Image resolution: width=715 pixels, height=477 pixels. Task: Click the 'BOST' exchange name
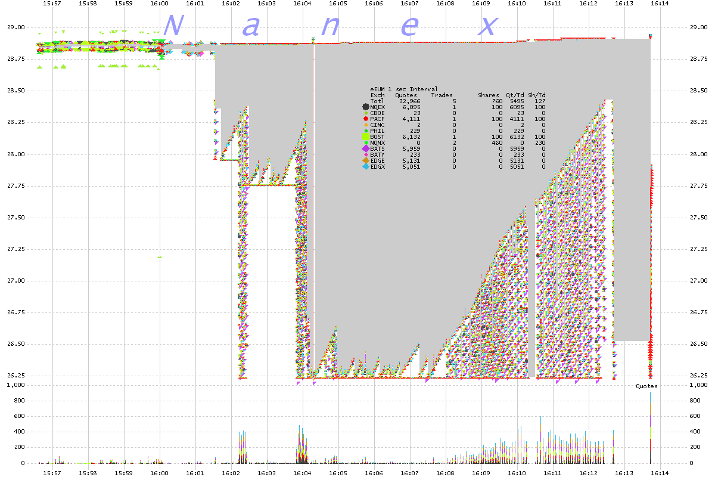click(x=378, y=137)
